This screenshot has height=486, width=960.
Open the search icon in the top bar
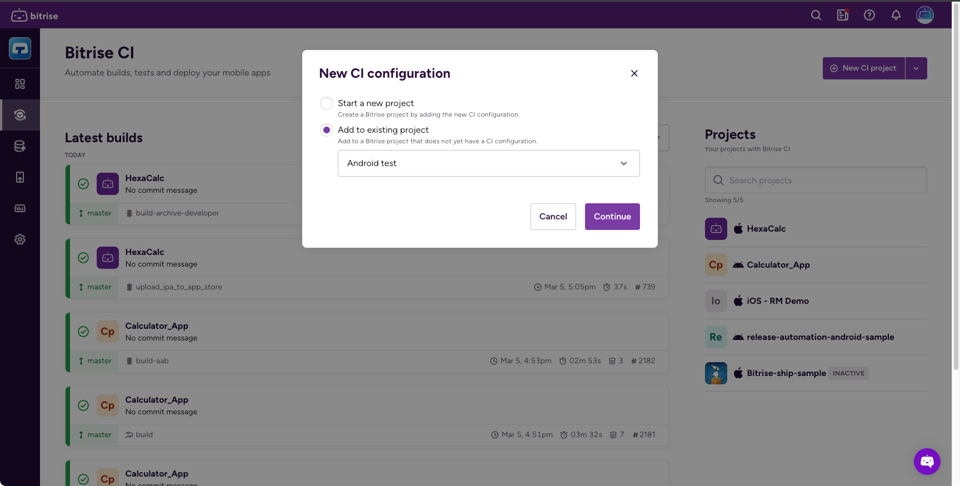[x=816, y=15]
